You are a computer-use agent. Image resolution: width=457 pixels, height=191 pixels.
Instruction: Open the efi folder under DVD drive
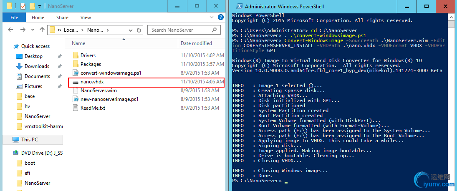(x=28, y=173)
